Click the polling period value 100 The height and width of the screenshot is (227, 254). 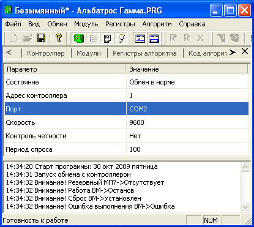135,149
